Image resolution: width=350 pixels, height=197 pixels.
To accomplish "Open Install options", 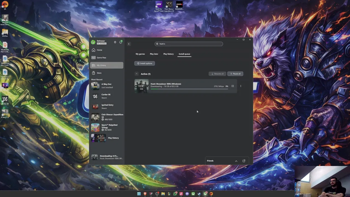I will pyautogui.click(x=145, y=63).
